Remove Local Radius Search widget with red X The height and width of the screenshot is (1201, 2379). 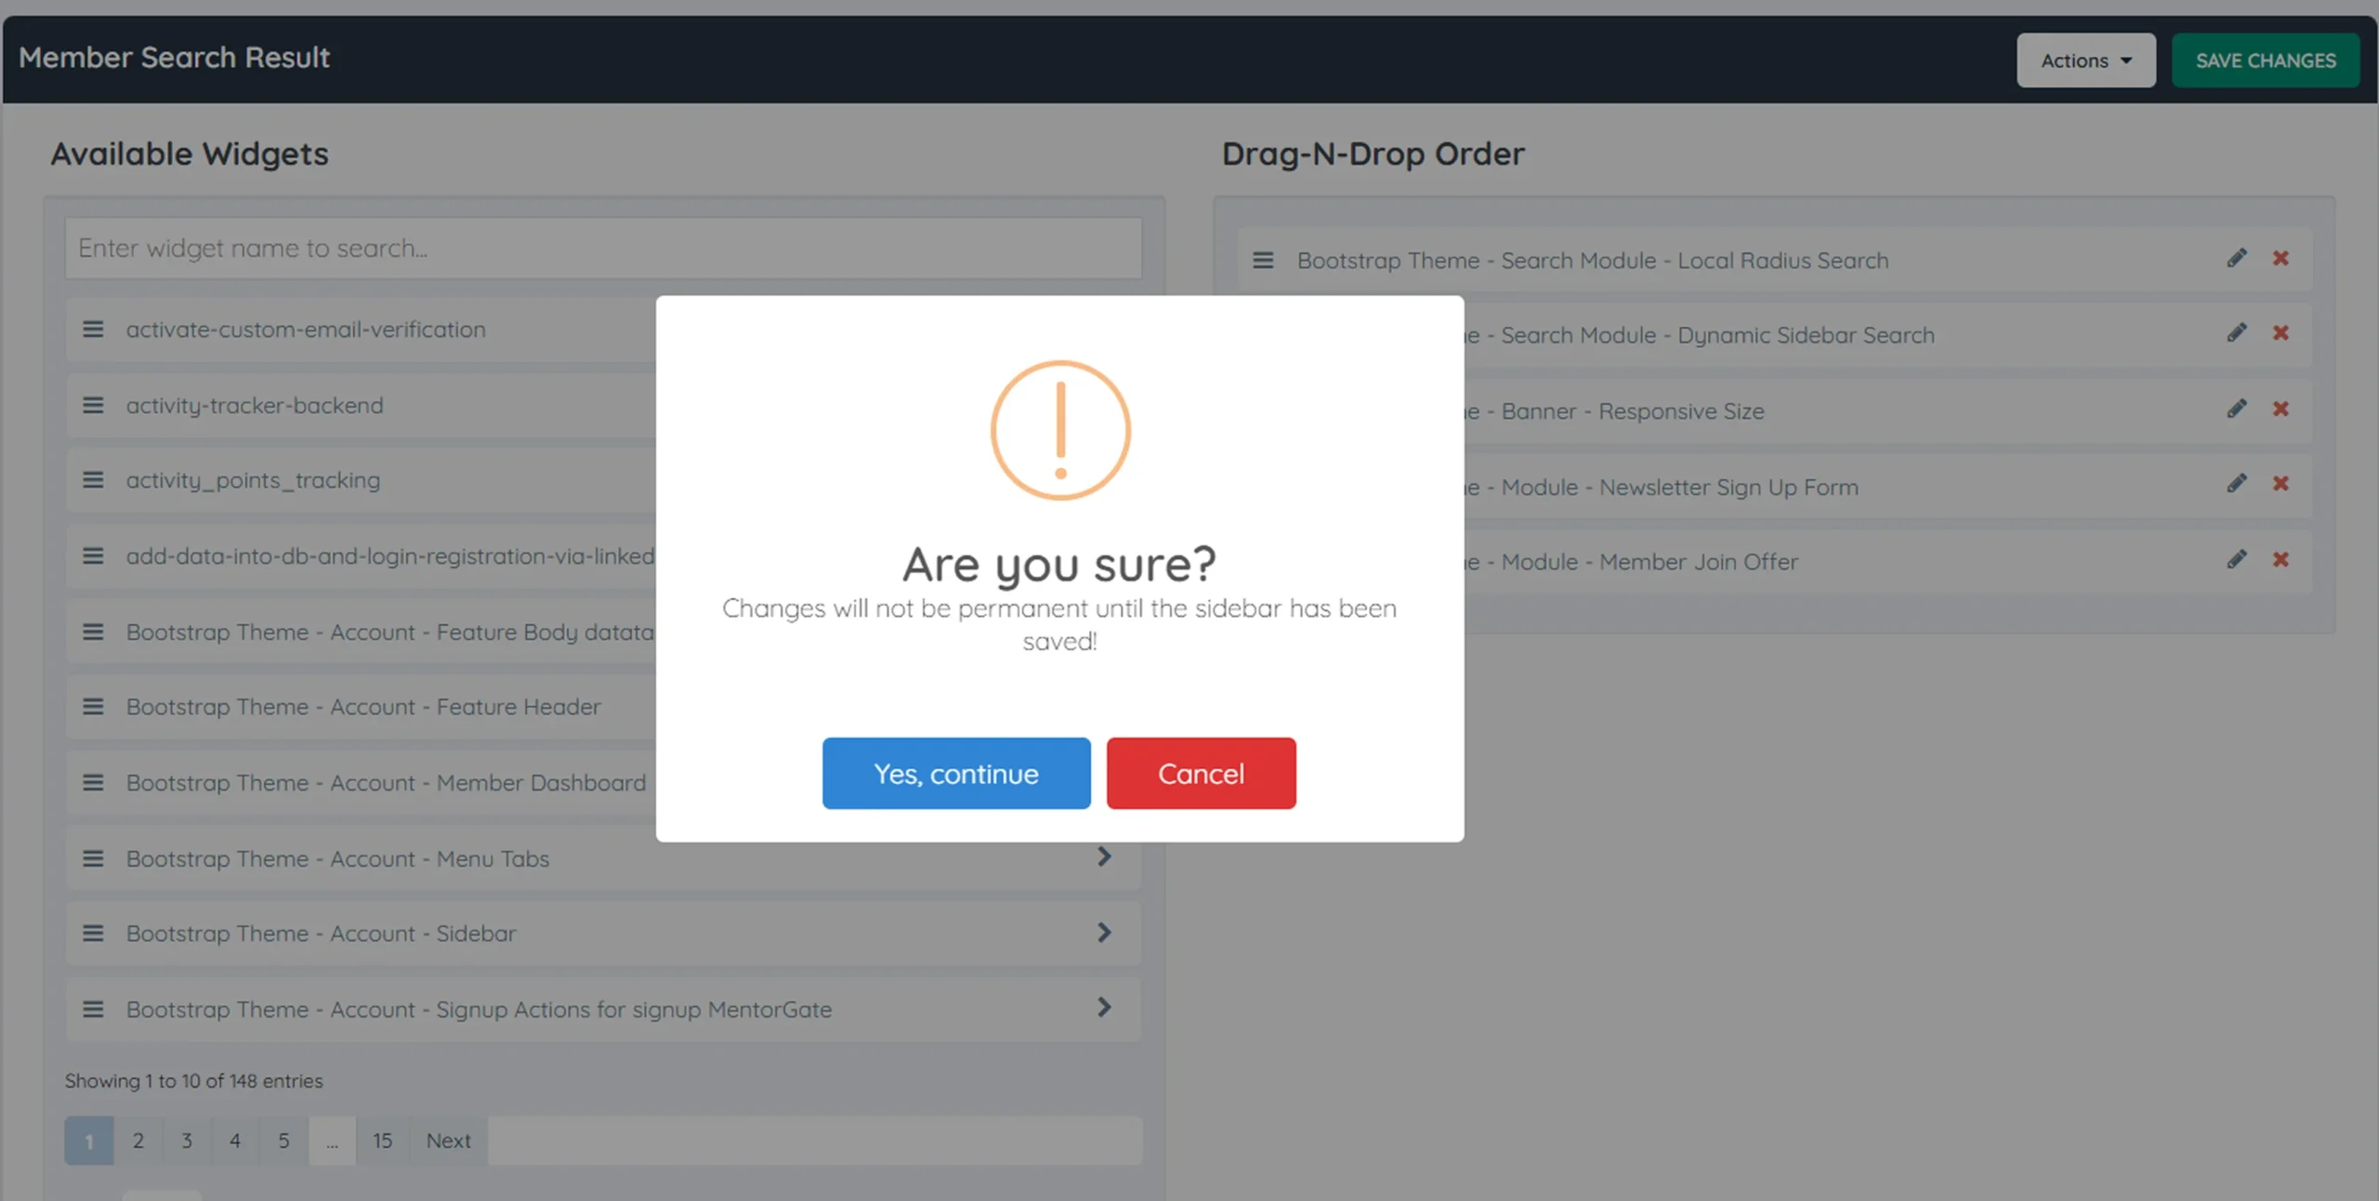(2280, 258)
